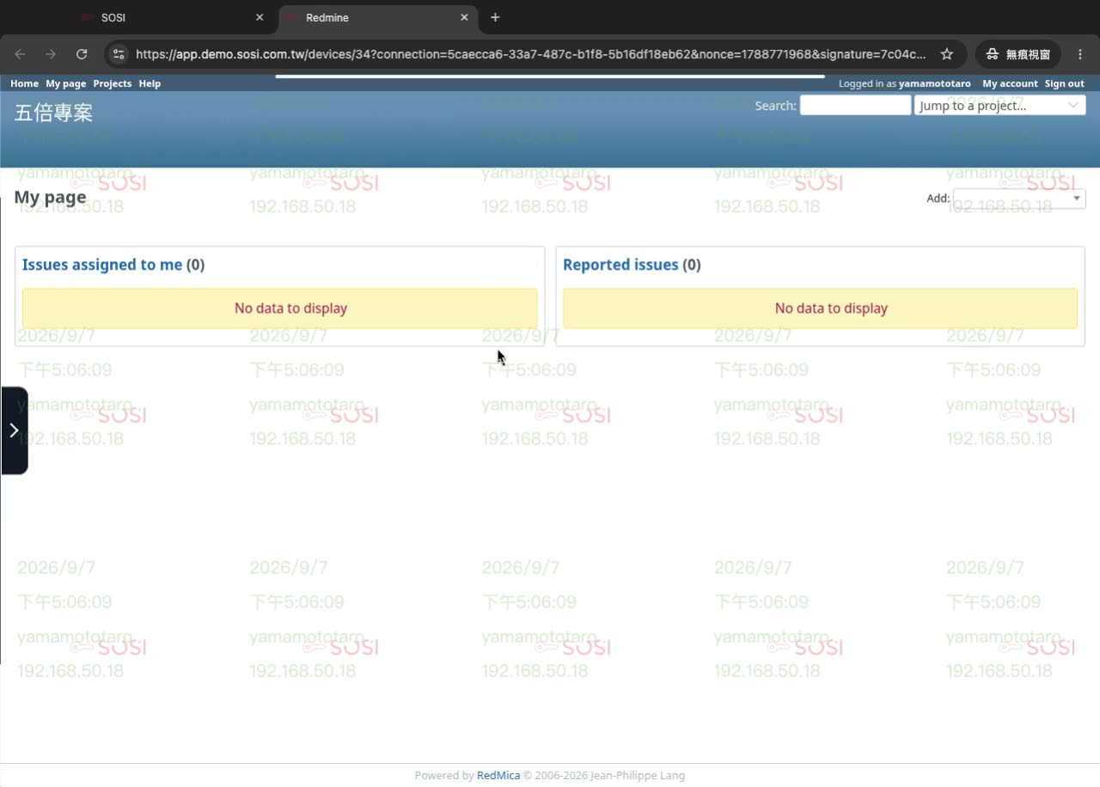1100x787 pixels.
Task: Open the Help menu link
Action: click(150, 83)
